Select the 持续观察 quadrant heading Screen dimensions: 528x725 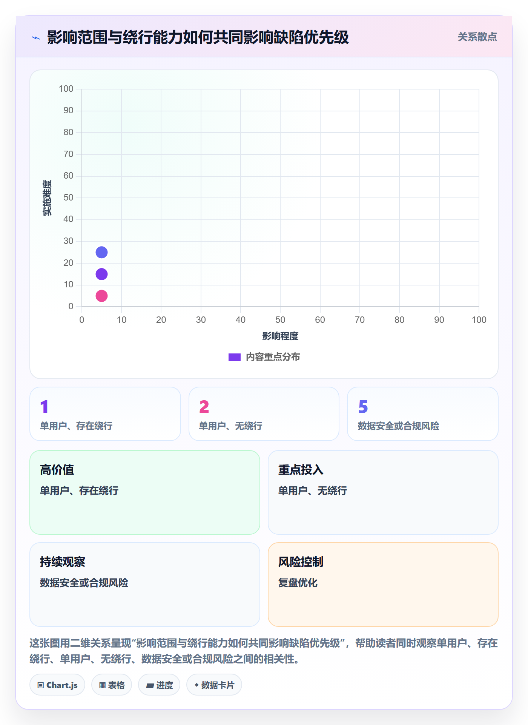pyautogui.click(x=63, y=562)
